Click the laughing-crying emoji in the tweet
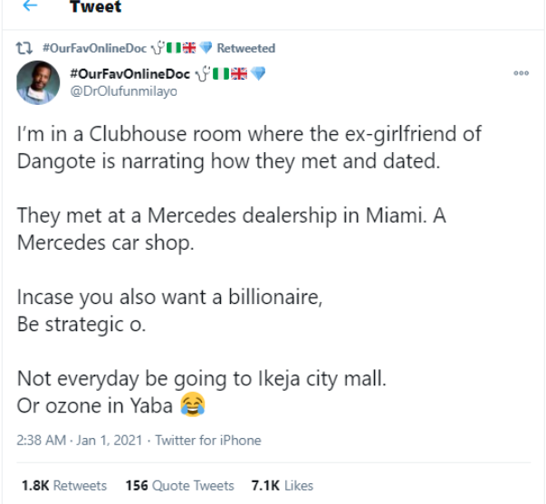The image size is (546, 504). [x=192, y=405]
